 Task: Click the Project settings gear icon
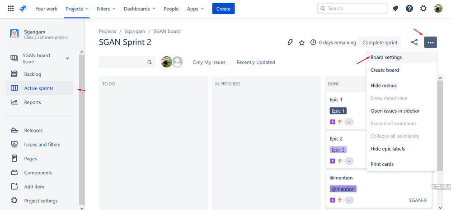(14, 201)
